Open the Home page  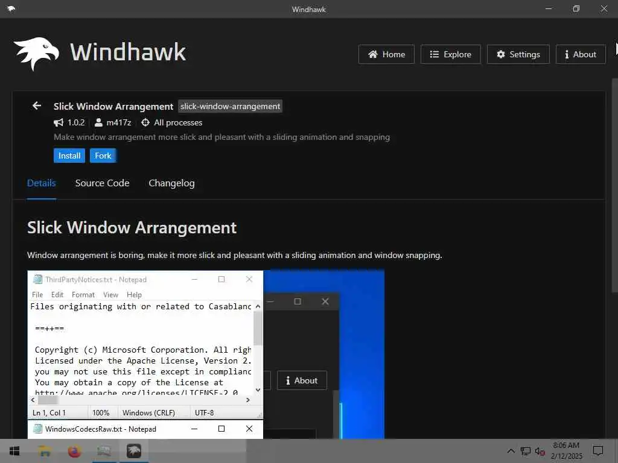pyautogui.click(x=386, y=54)
